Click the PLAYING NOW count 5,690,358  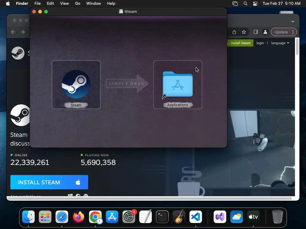click(x=98, y=163)
